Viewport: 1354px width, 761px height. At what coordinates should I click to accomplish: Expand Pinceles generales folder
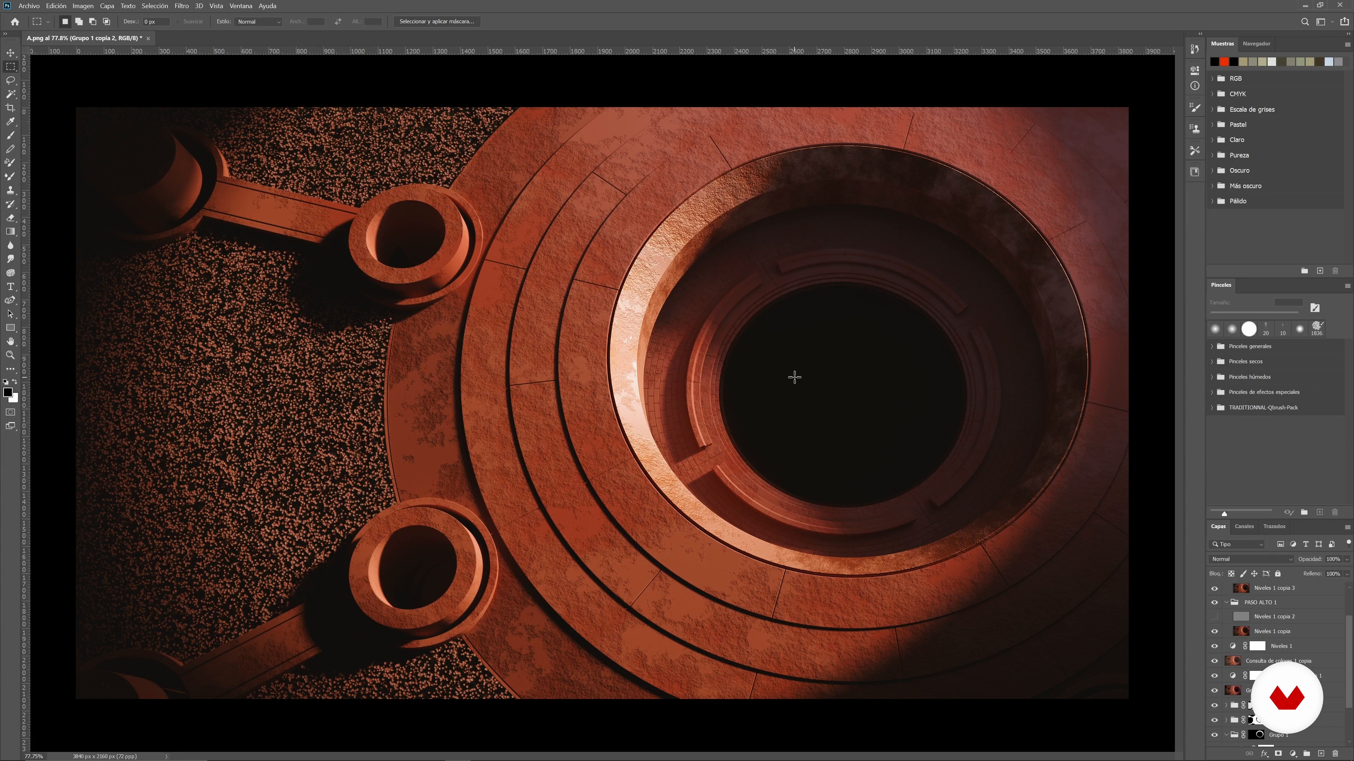[x=1213, y=346]
